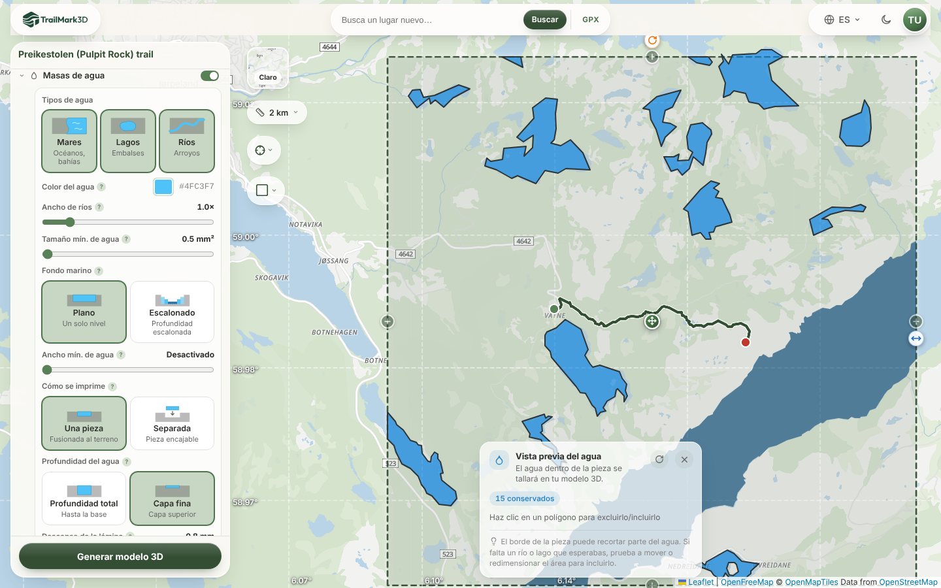Image resolution: width=941 pixels, height=588 pixels.
Task: Click the top edge handle of selection
Action: tap(652, 57)
